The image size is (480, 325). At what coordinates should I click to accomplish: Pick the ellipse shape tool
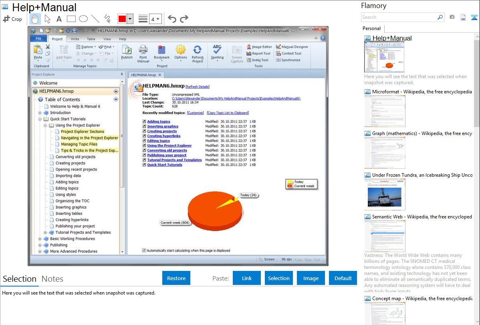pyautogui.click(x=83, y=19)
